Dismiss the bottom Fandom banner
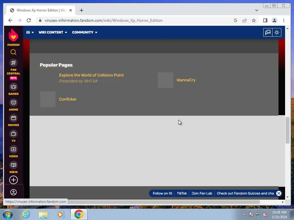The image size is (294, 220). click(x=279, y=193)
